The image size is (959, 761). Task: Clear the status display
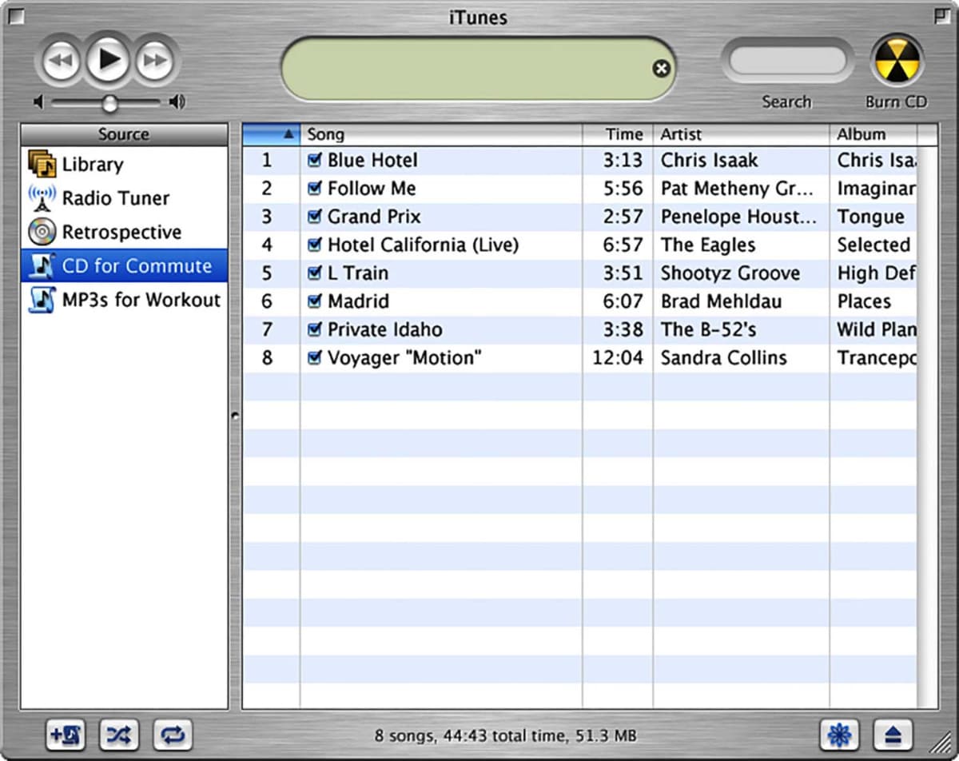click(x=662, y=69)
